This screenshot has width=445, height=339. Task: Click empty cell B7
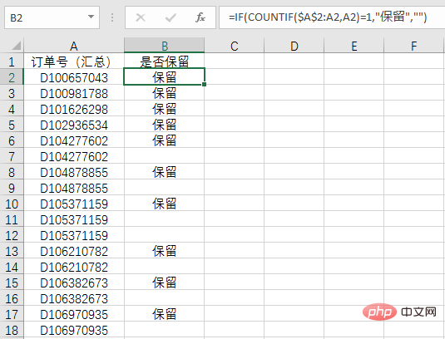coord(165,156)
